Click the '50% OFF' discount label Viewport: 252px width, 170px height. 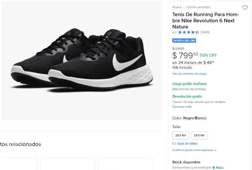coord(208,55)
